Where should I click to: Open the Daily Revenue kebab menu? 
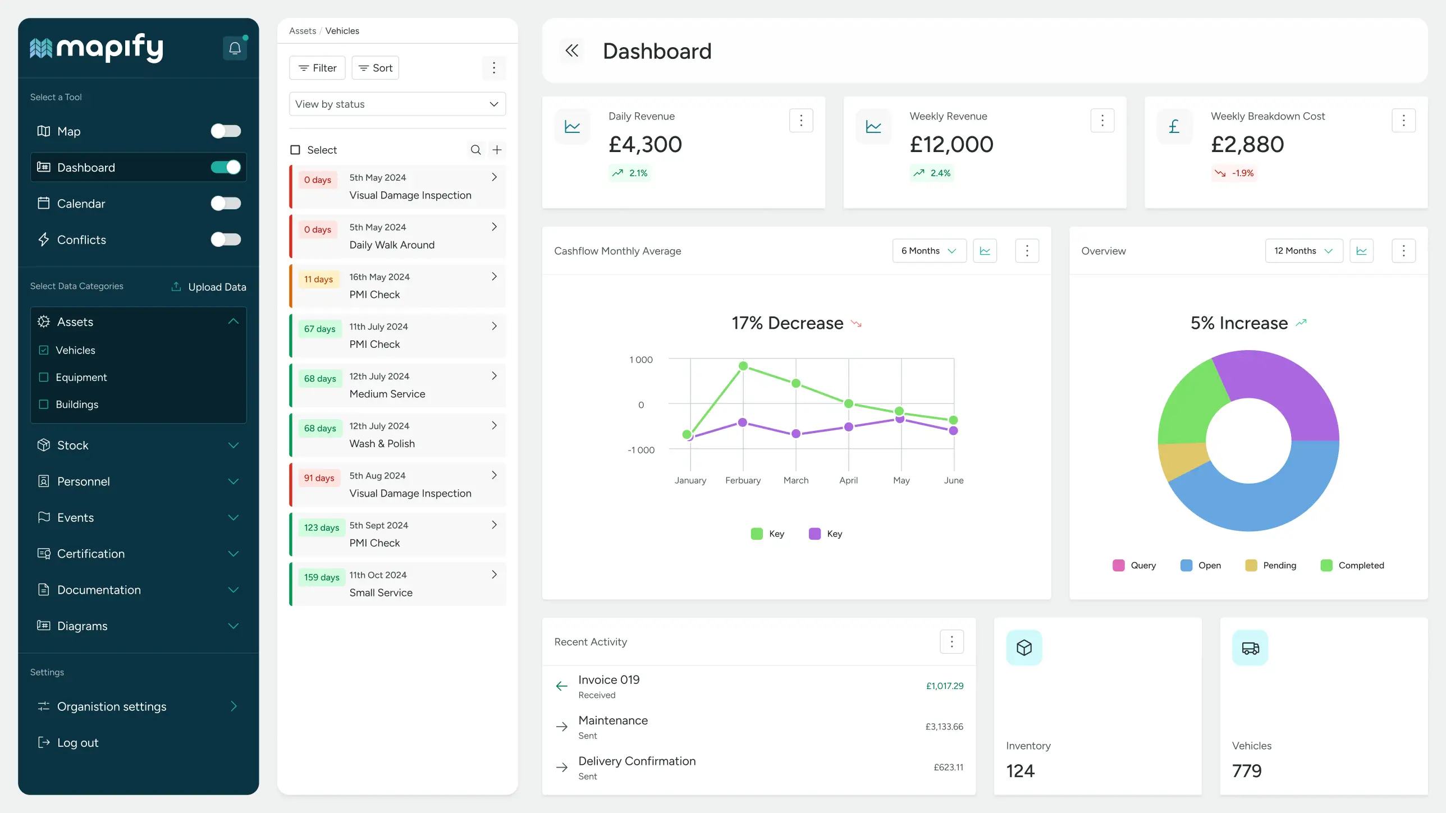801,120
